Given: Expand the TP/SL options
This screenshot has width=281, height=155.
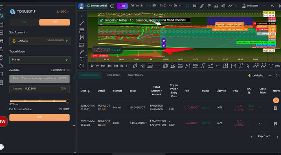Looking at the screenshot, I should [13, 104].
